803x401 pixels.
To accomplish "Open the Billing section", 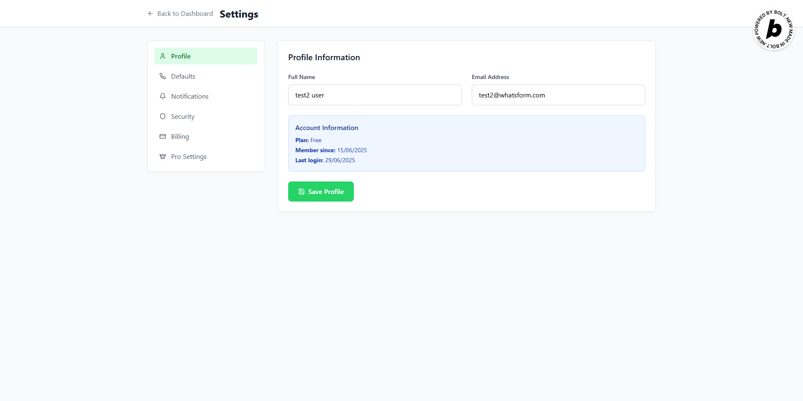I will click(206, 136).
